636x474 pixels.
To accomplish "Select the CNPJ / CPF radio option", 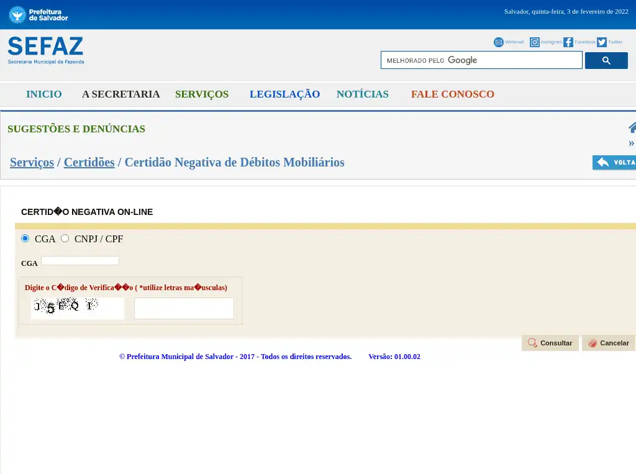I will [x=65, y=239].
